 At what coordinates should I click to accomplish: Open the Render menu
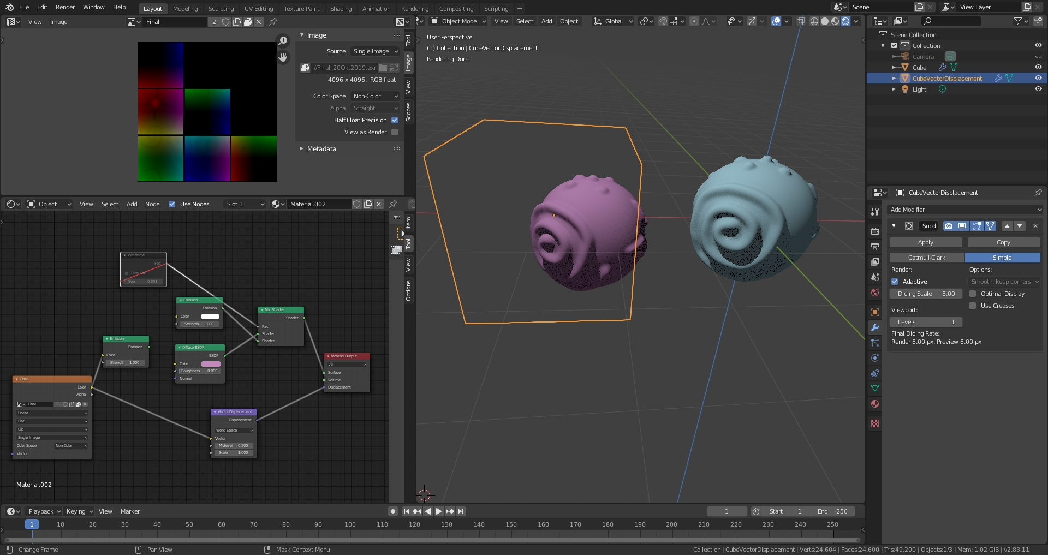(x=65, y=7)
